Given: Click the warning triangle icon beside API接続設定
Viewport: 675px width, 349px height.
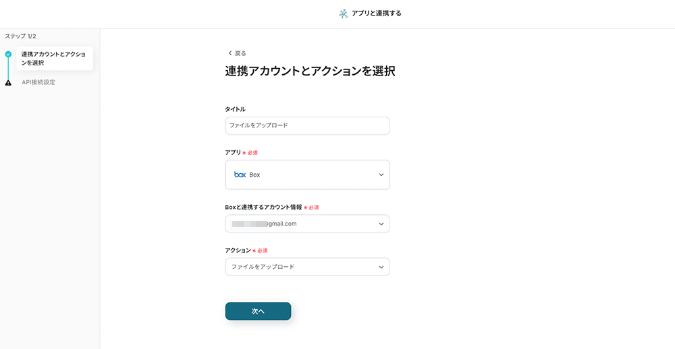Looking at the screenshot, I should [x=8, y=82].
